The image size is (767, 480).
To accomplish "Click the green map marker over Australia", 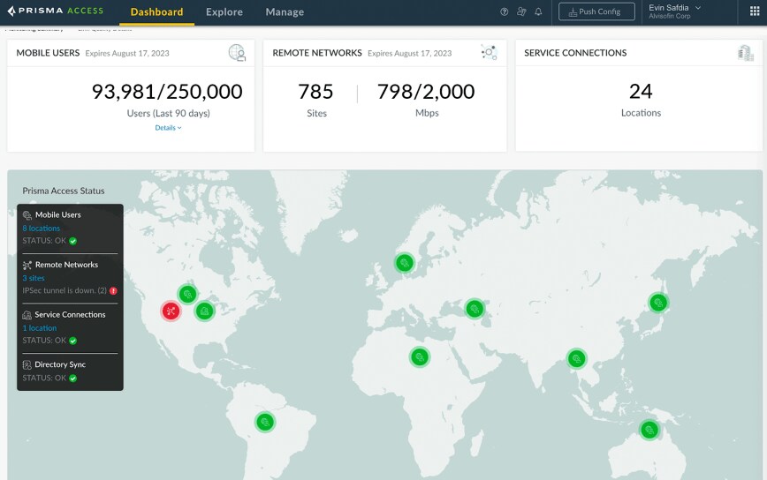I will coord(649,430).
